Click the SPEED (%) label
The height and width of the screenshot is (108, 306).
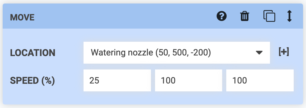[33, 81]
